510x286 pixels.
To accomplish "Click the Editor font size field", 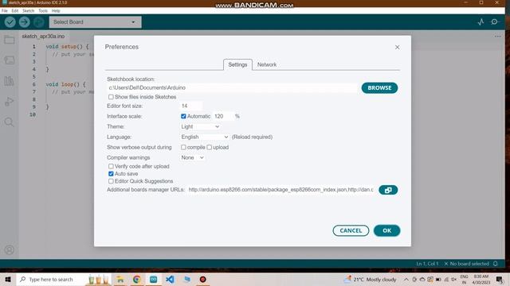I will point(191,106).
